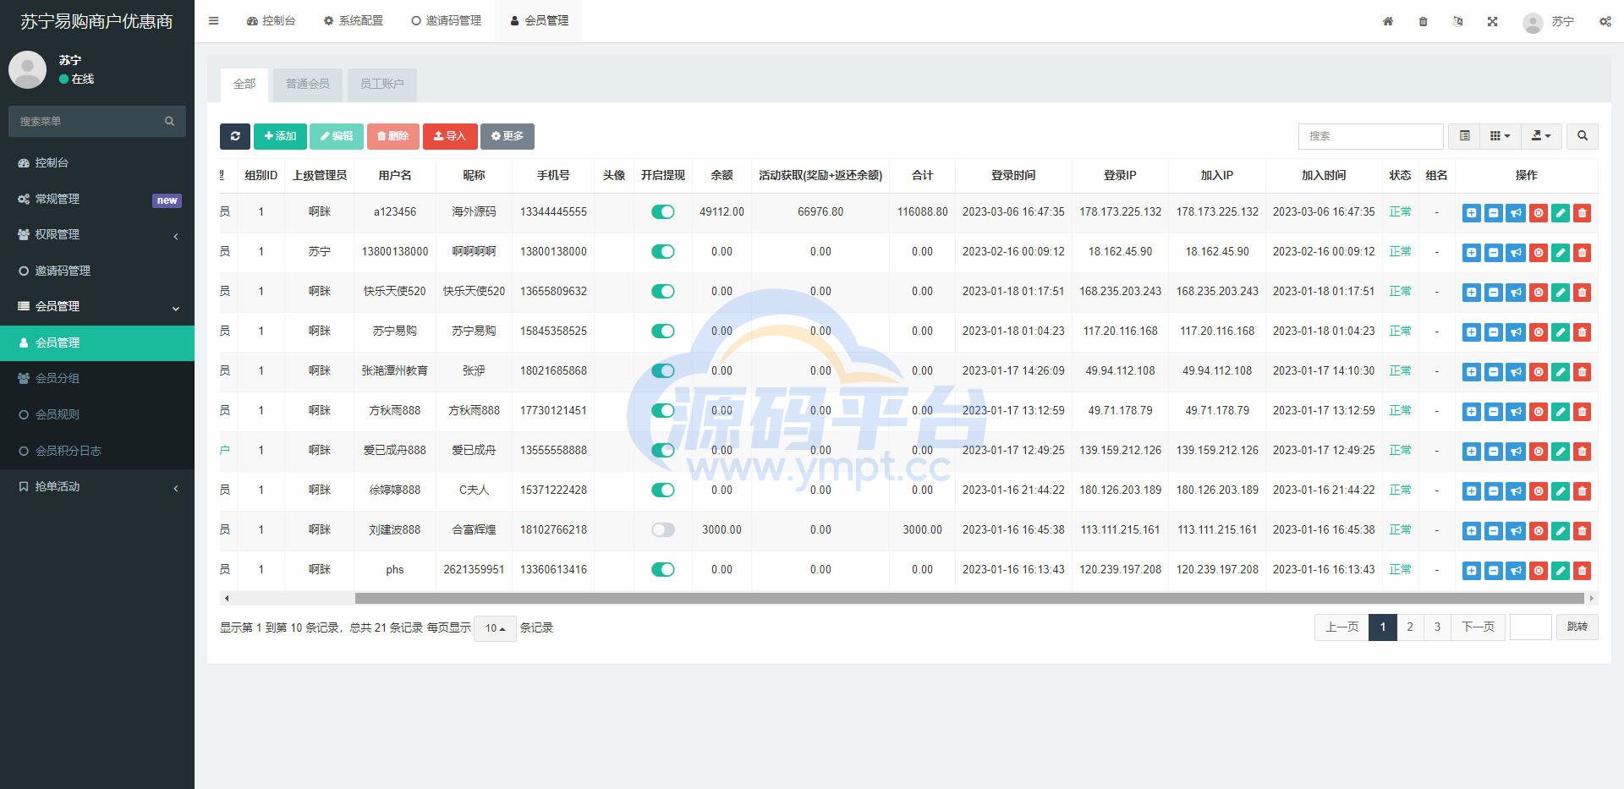Click the bullhorn icon for 快乐天使520 row

click(x=1516, y=293)
